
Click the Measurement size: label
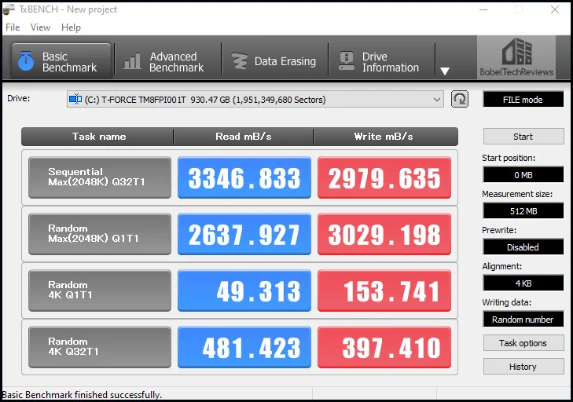coord(517,194)
